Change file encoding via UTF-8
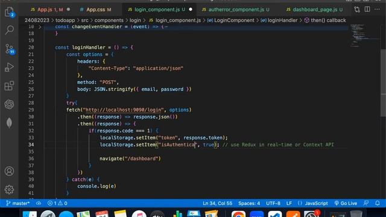This screenshot has width=386, height=217. click(x=273, y=203)
